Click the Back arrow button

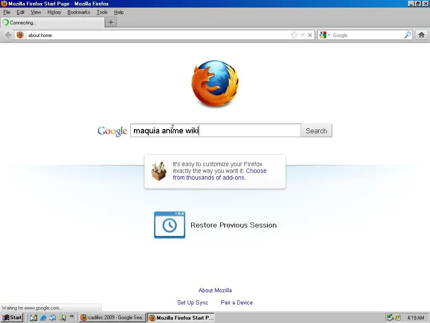(8, 35)
